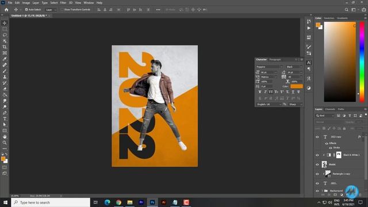Hide the Black & White 1 layer
368x207 pixels.
coord(317,155)
